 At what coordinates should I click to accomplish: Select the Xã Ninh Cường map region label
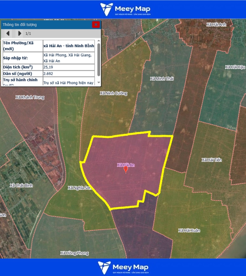click(113, 93)
